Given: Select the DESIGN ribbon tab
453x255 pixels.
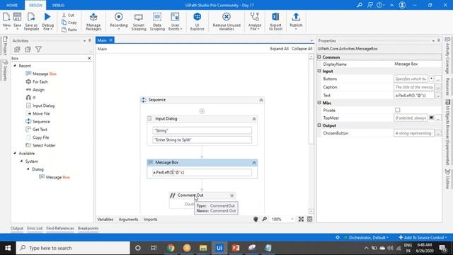Looking at the screenshot, I should click(x=35, y=5).
